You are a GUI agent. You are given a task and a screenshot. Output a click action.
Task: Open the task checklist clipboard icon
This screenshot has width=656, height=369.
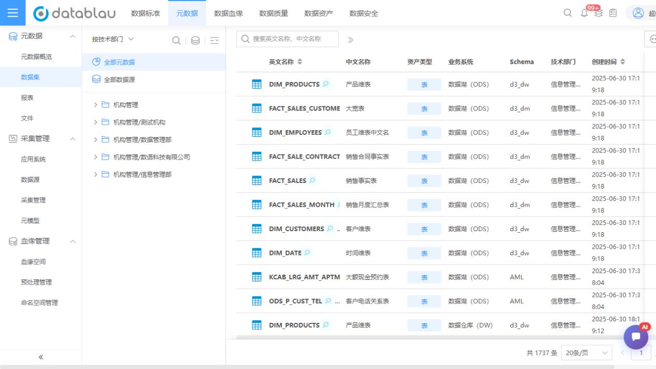[613, 13]
